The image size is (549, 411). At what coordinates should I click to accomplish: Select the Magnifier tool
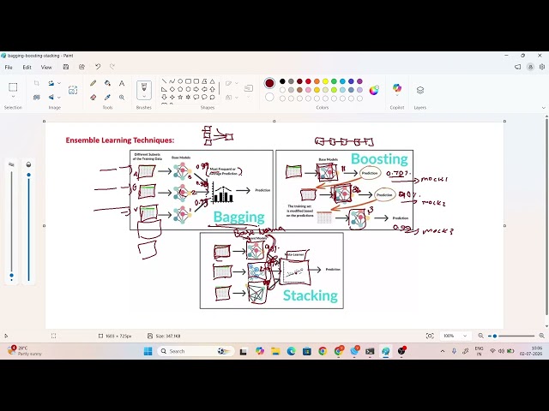pyautogui.click(x=122, y=97)
